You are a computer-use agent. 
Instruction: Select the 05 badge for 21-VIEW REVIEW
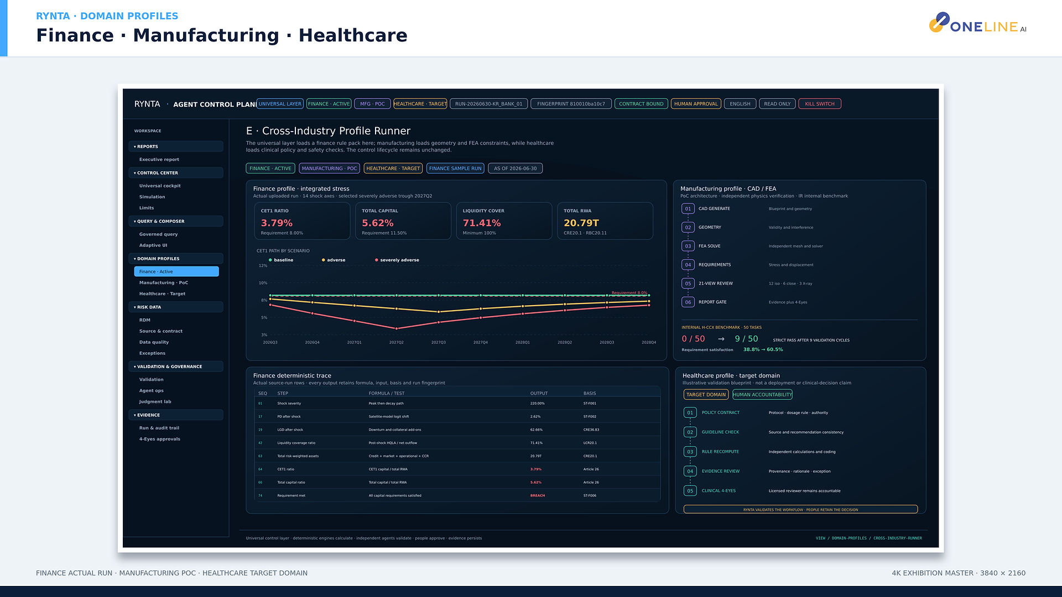click(x=688, y=284)
